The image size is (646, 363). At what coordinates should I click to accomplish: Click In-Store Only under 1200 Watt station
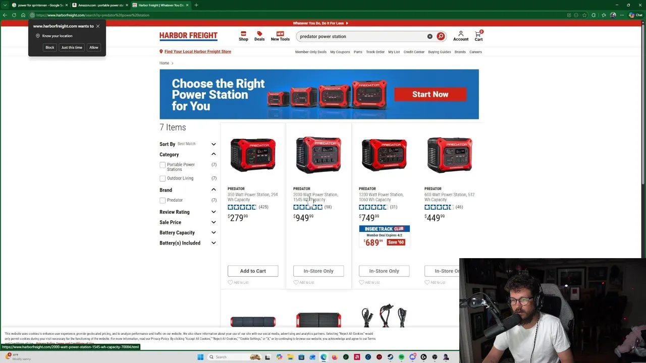[384, 271]
